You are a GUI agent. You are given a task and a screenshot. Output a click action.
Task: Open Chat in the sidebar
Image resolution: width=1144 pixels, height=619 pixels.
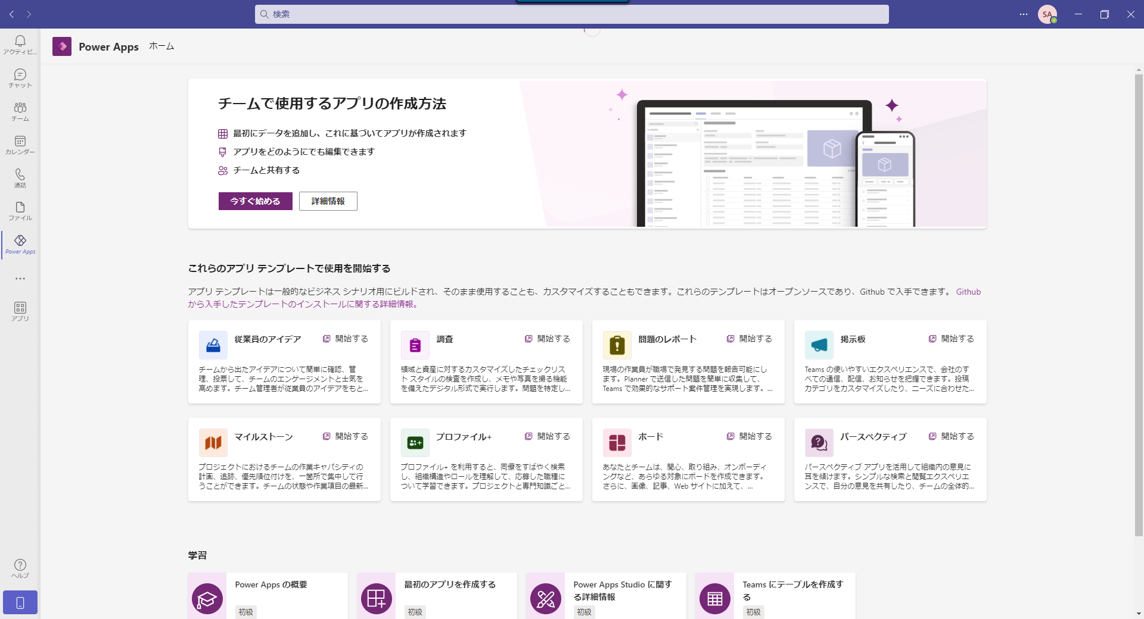(20, 78)
